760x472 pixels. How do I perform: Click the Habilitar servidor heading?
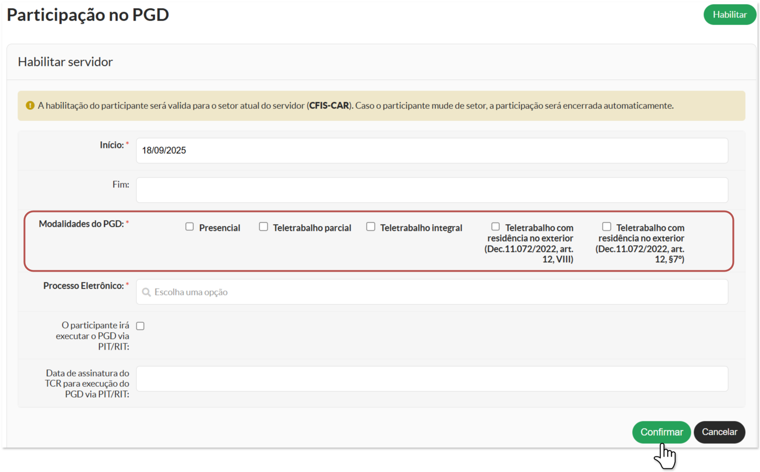[66, 62]
